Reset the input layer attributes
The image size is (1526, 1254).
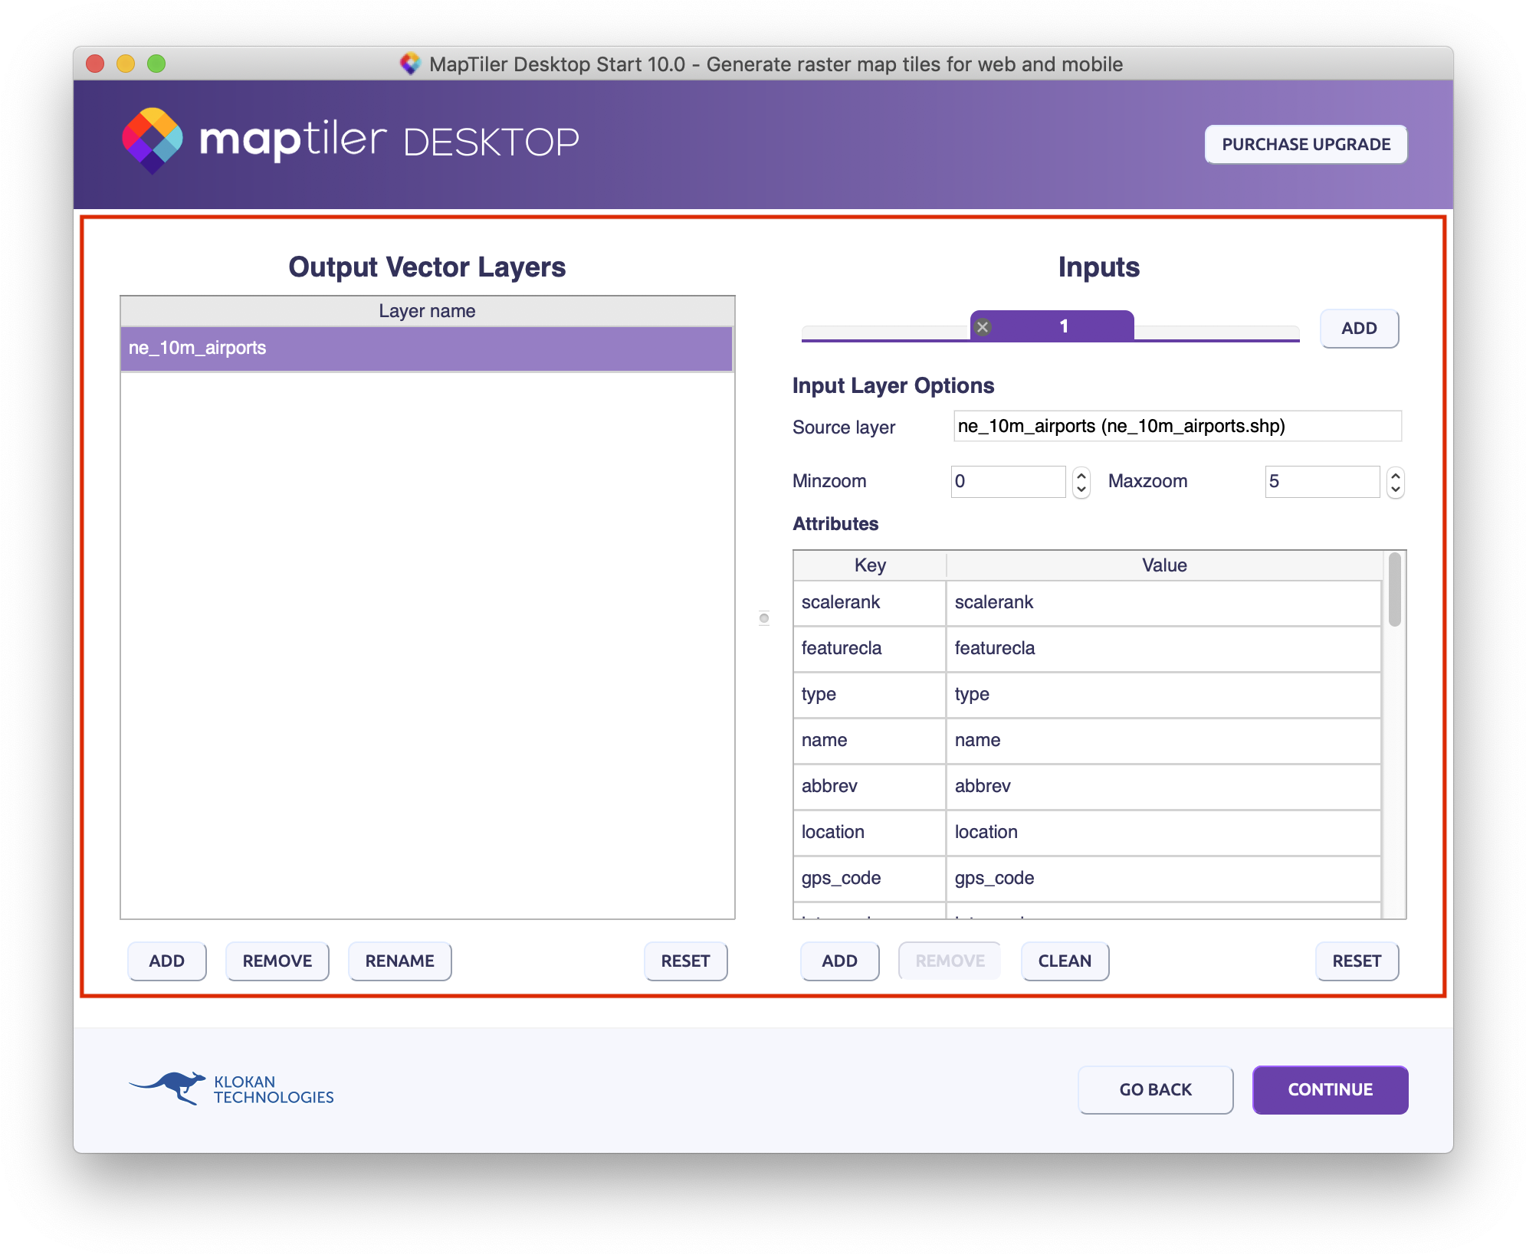(1357, 961)
